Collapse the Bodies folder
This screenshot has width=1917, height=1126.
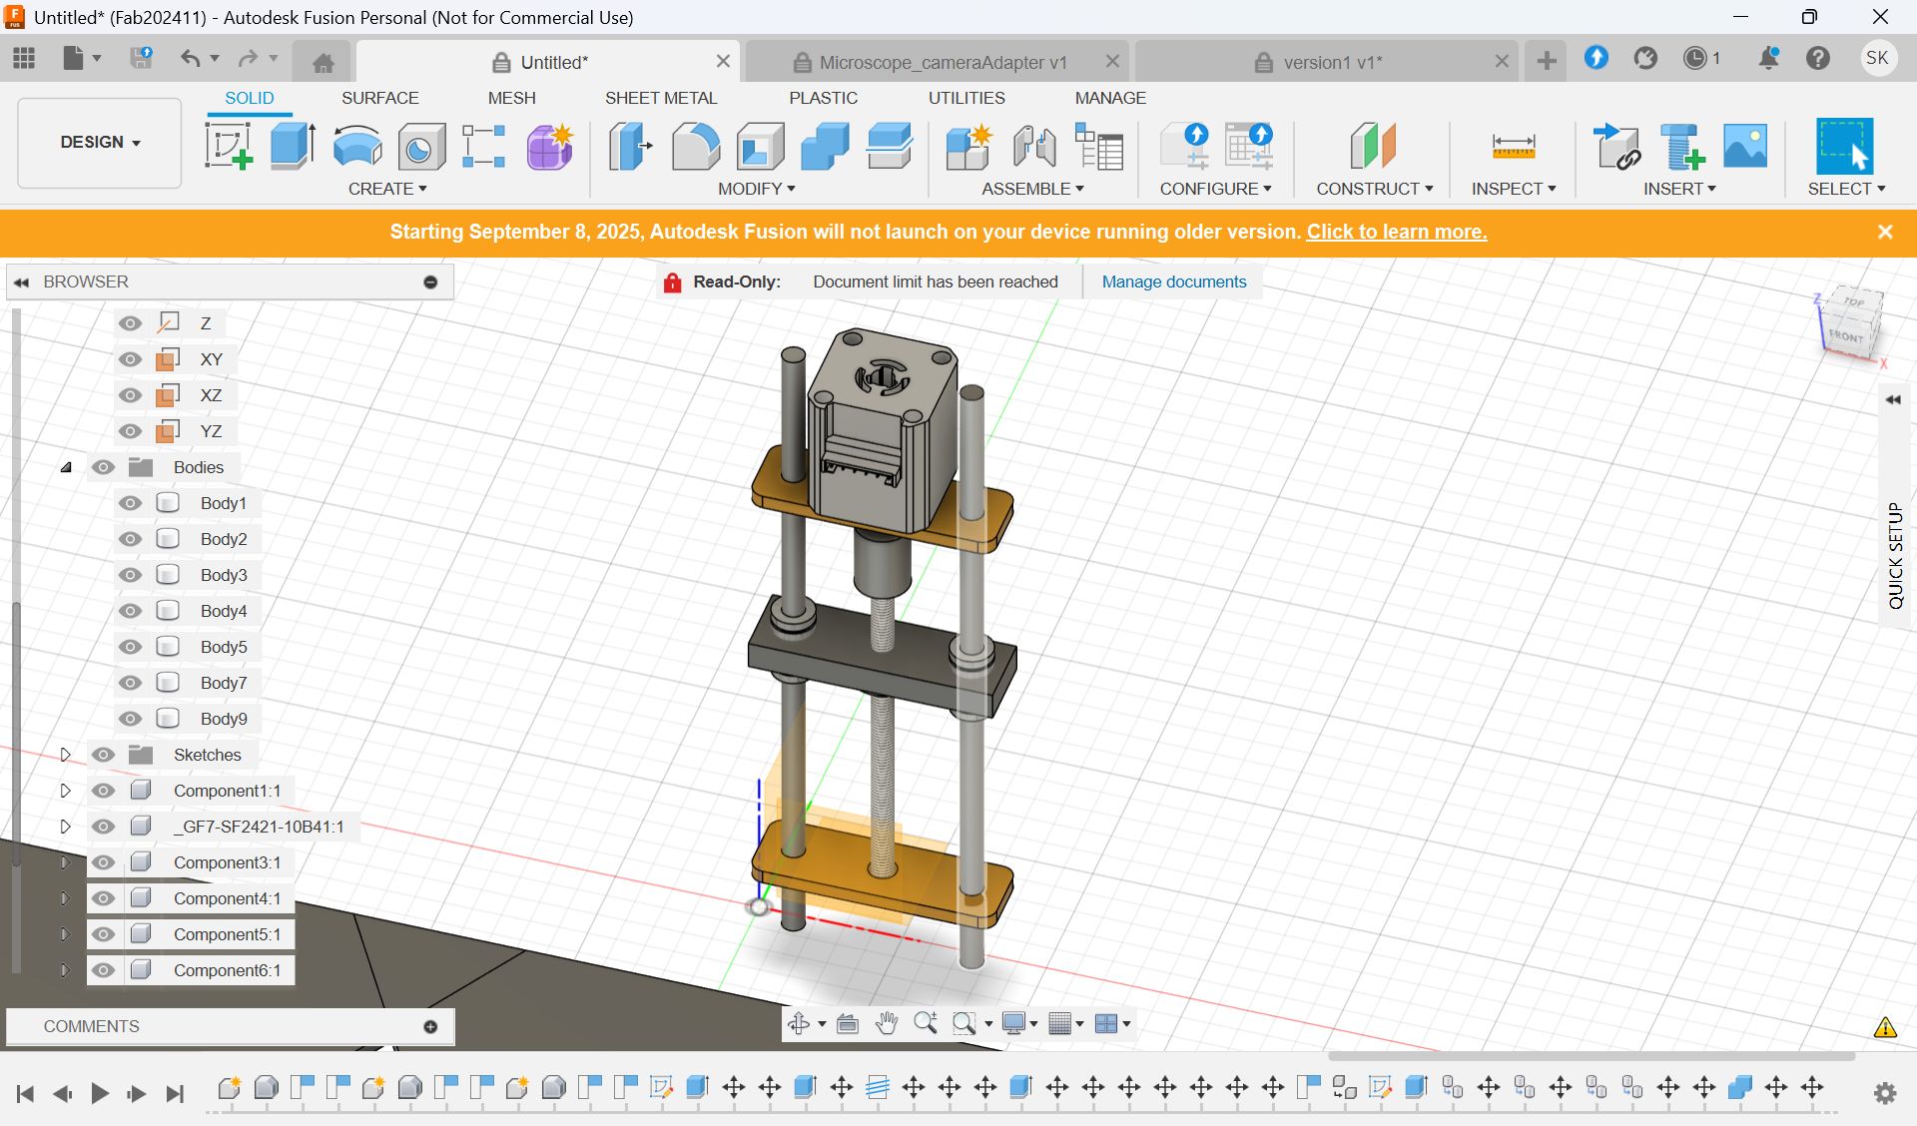[x=66, y=467]
